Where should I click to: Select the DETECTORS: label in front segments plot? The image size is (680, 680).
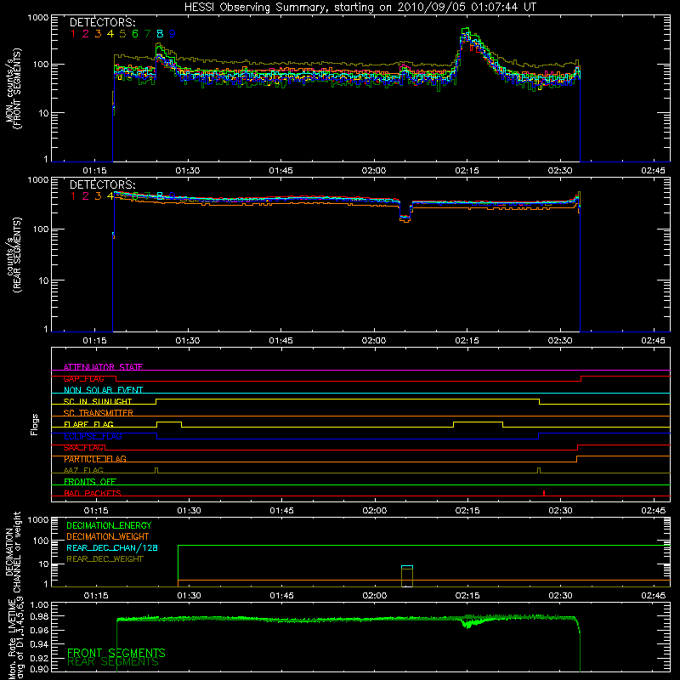point(102,23)
